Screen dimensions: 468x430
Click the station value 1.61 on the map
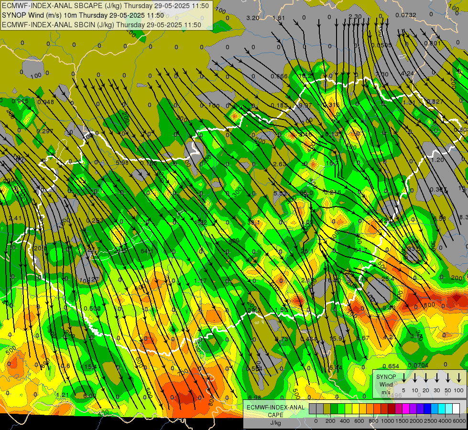click(279, 18)
